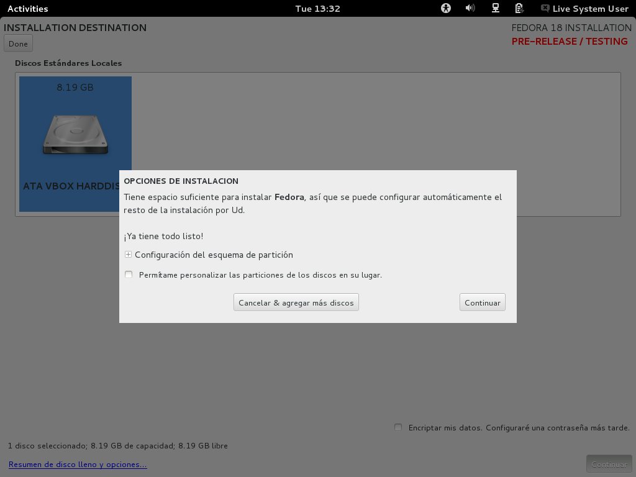Image resolution: width=636 pixels, height=477 pixels.
Task: Open the Universal Access accessibility menu
Action: coord(446,9)
